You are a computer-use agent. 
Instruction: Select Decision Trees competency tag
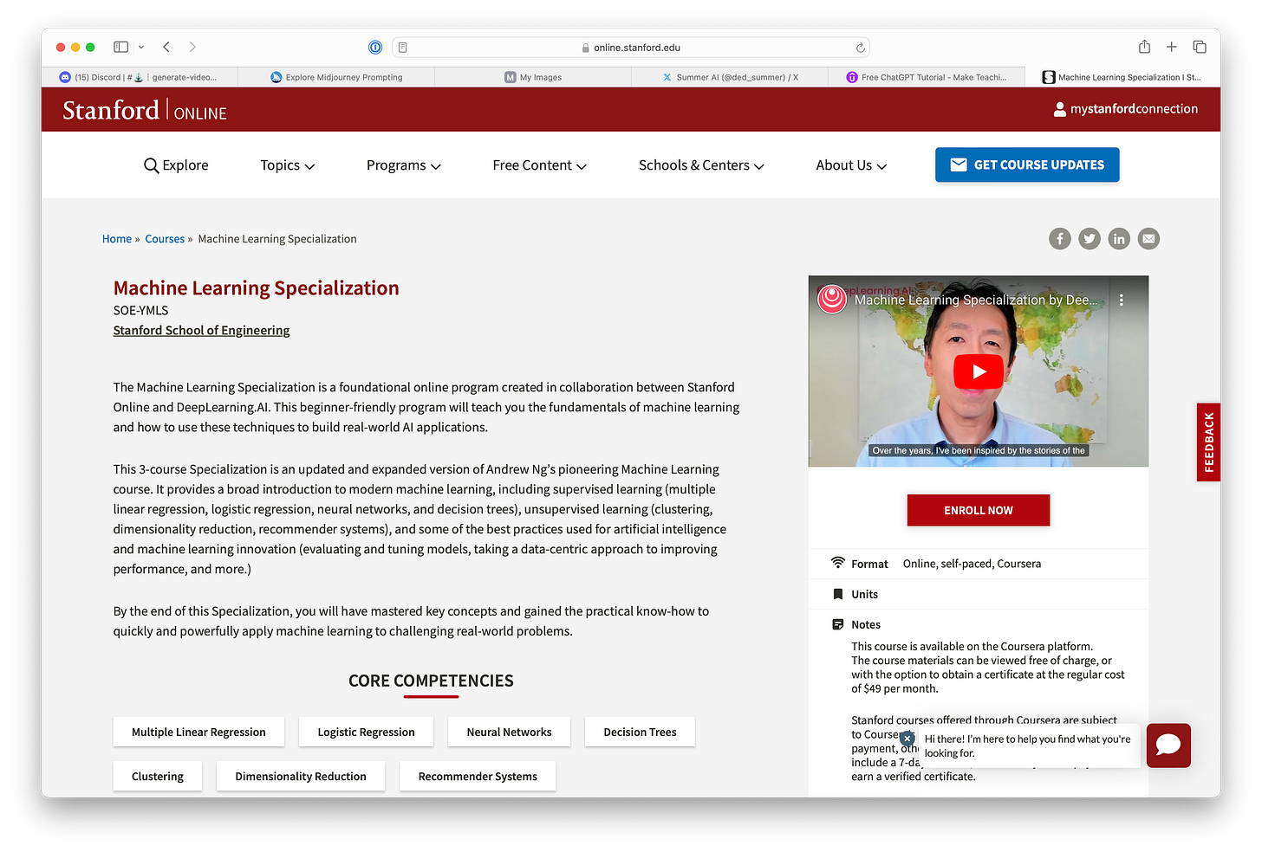(640, 732)
